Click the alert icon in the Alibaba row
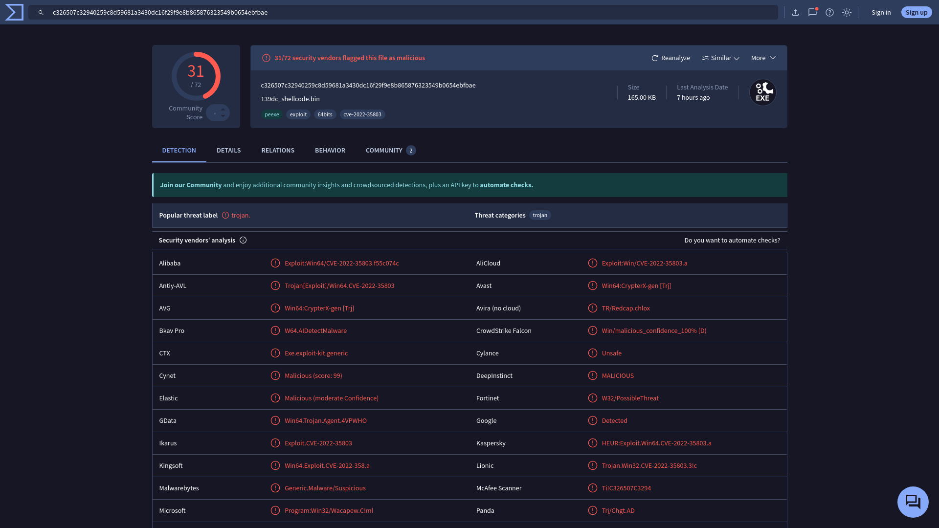The width and height of the screenshot is (939, 528). [x=275, y=263]
